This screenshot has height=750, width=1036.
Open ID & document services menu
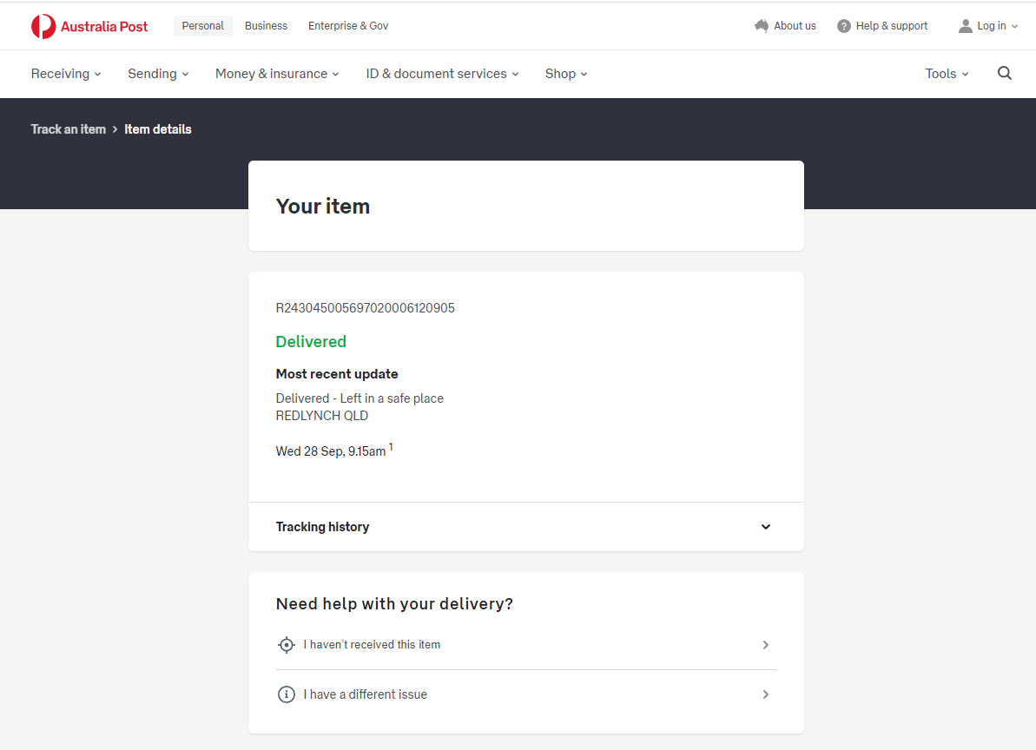(442, 74)
